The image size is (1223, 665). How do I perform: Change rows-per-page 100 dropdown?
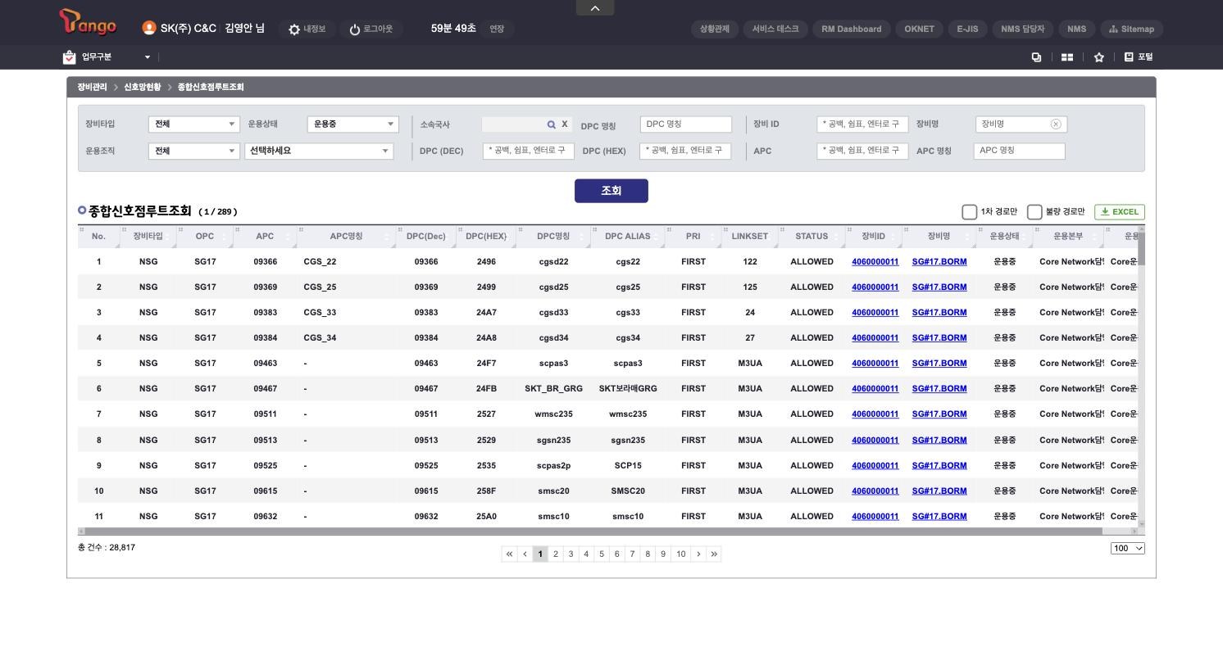tap(1128, 549)
